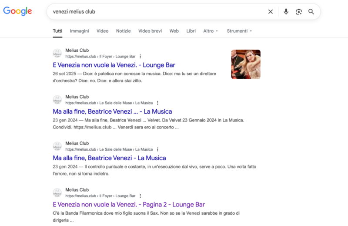Expand the Strumenti dropdown
Image resolution: width=348 pixels, height=226 pixels.
click(x=239, y=31)
